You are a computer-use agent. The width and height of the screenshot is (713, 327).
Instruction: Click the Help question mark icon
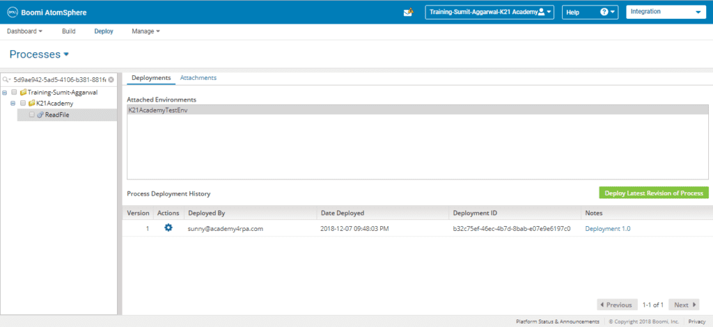pyautogui.click(x=604, y=13)
